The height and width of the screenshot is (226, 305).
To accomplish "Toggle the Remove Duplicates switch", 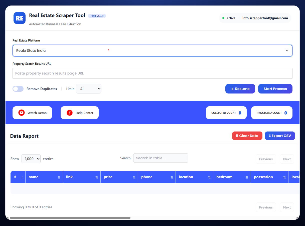I will point(18,88).
